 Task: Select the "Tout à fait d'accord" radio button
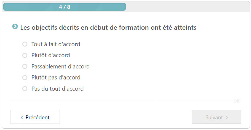click(x=25, y=44)
